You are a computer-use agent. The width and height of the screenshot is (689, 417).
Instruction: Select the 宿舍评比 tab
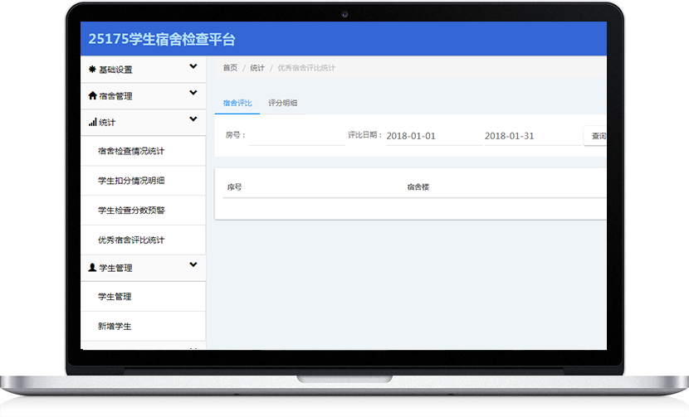click(237, 104)
